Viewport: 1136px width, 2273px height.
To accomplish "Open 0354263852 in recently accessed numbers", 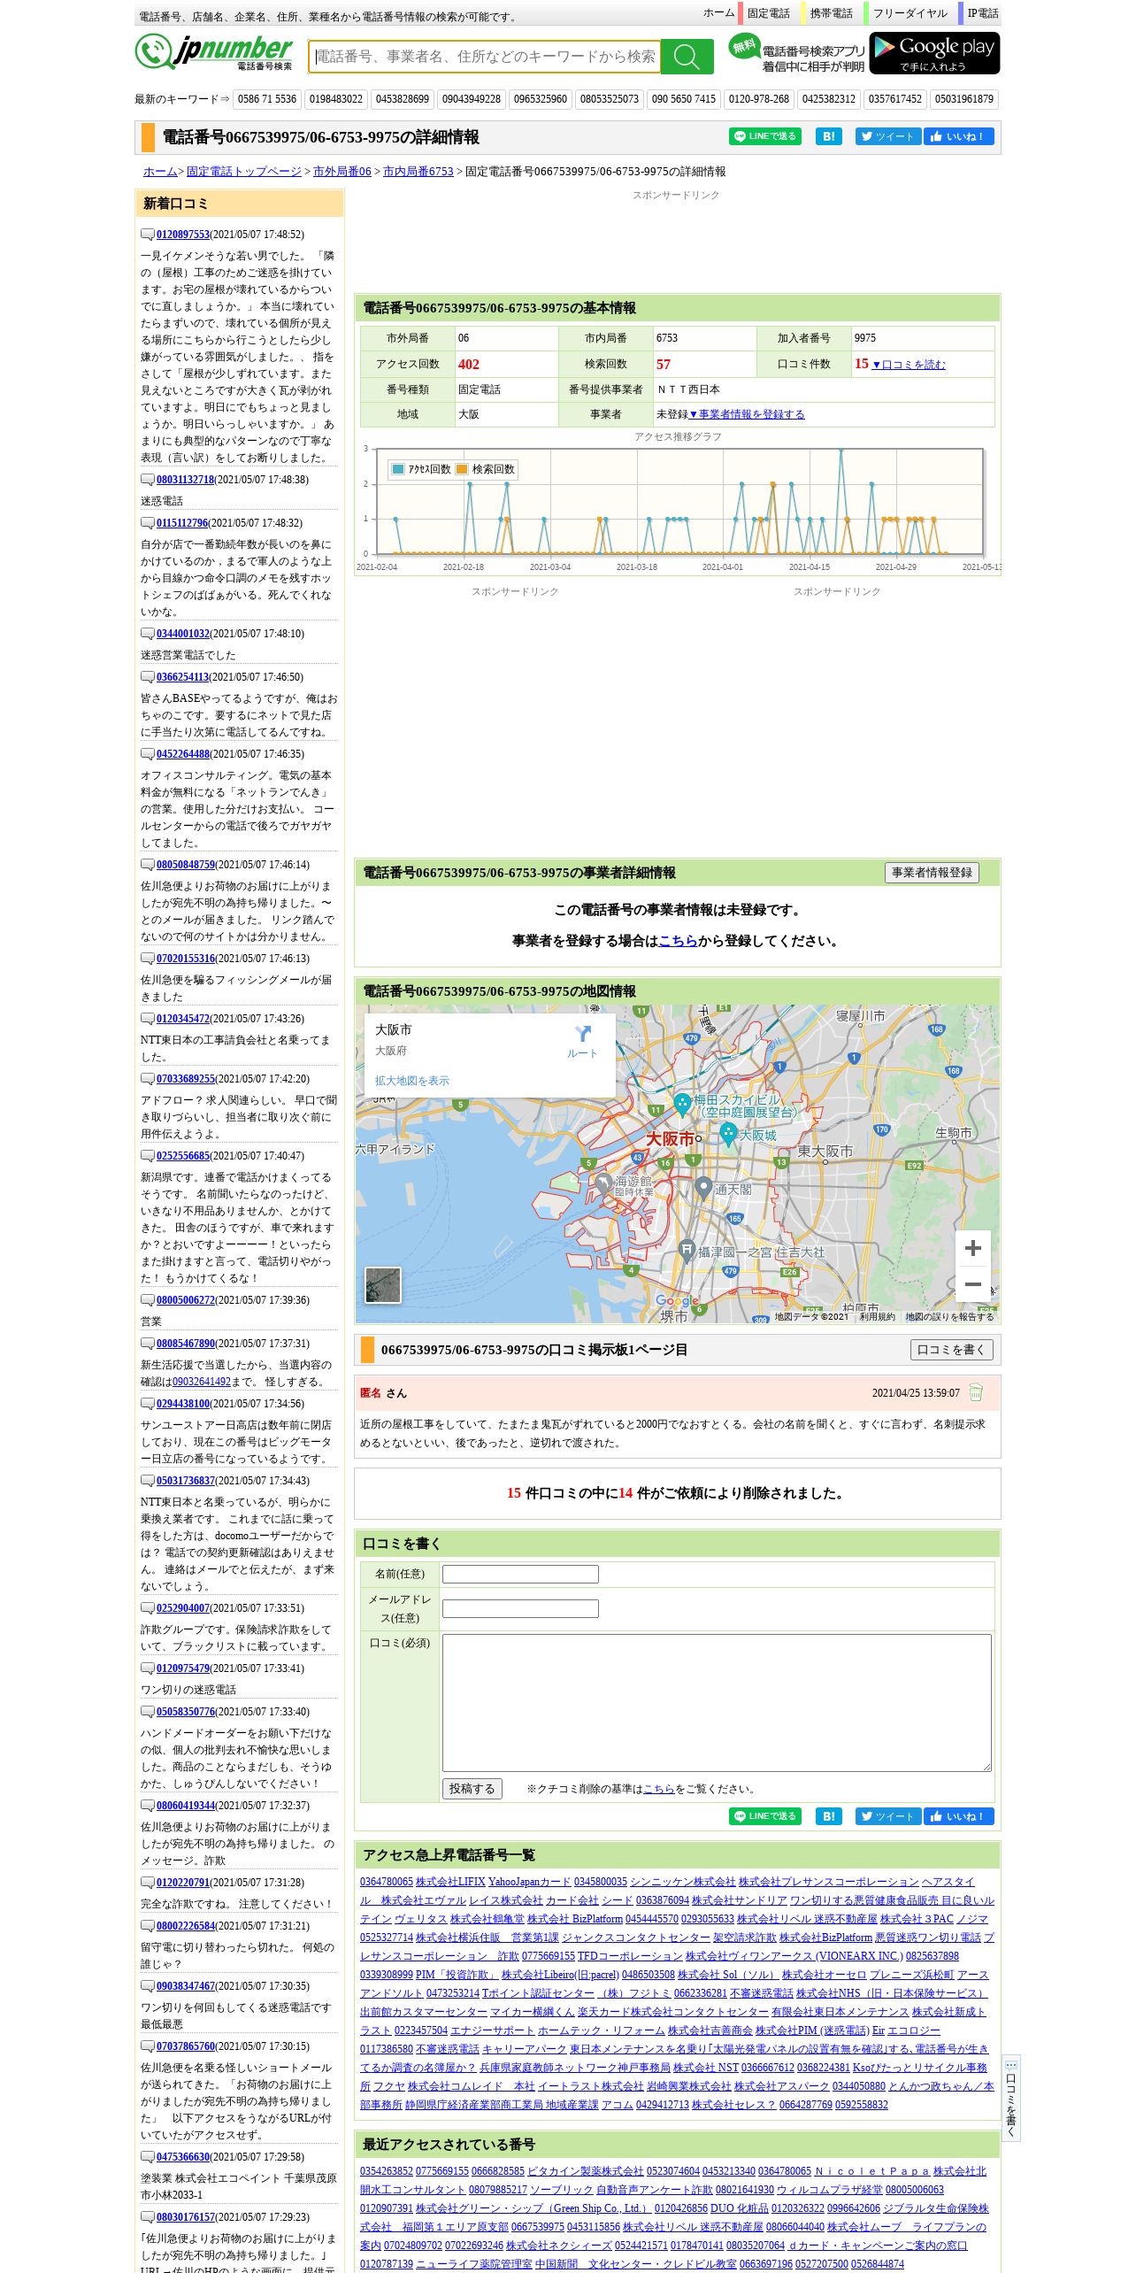I will click(387, 2171).
